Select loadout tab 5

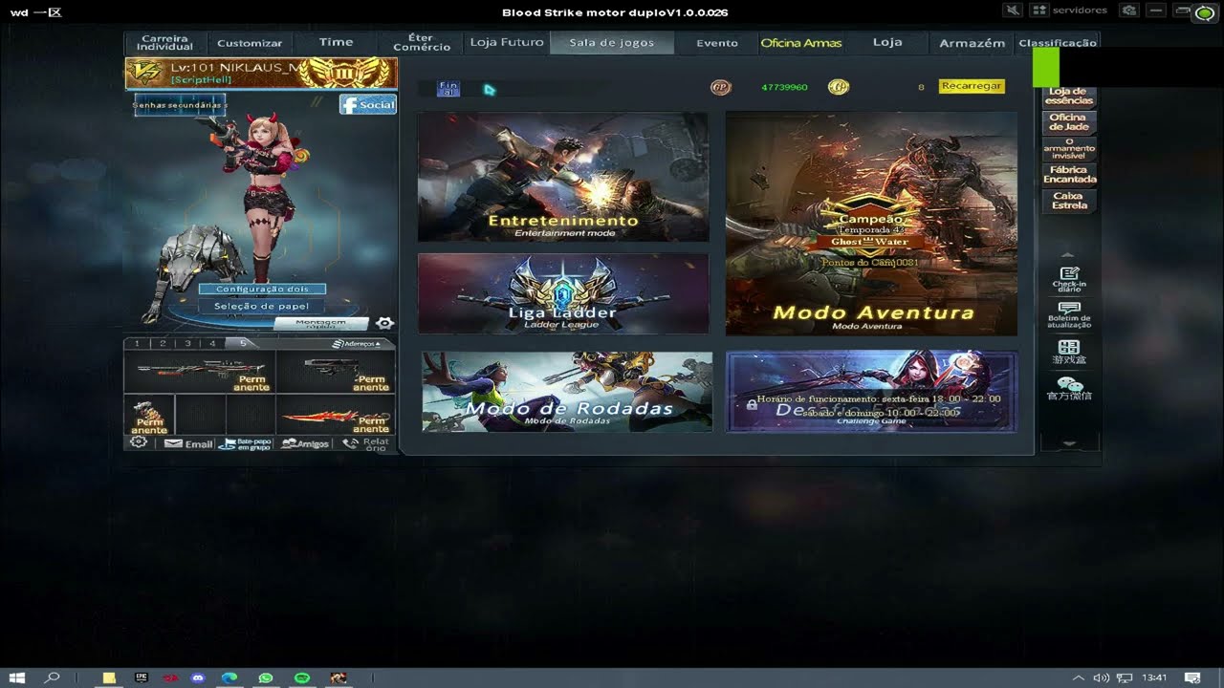pyautogui.click(x=243, y=343)
